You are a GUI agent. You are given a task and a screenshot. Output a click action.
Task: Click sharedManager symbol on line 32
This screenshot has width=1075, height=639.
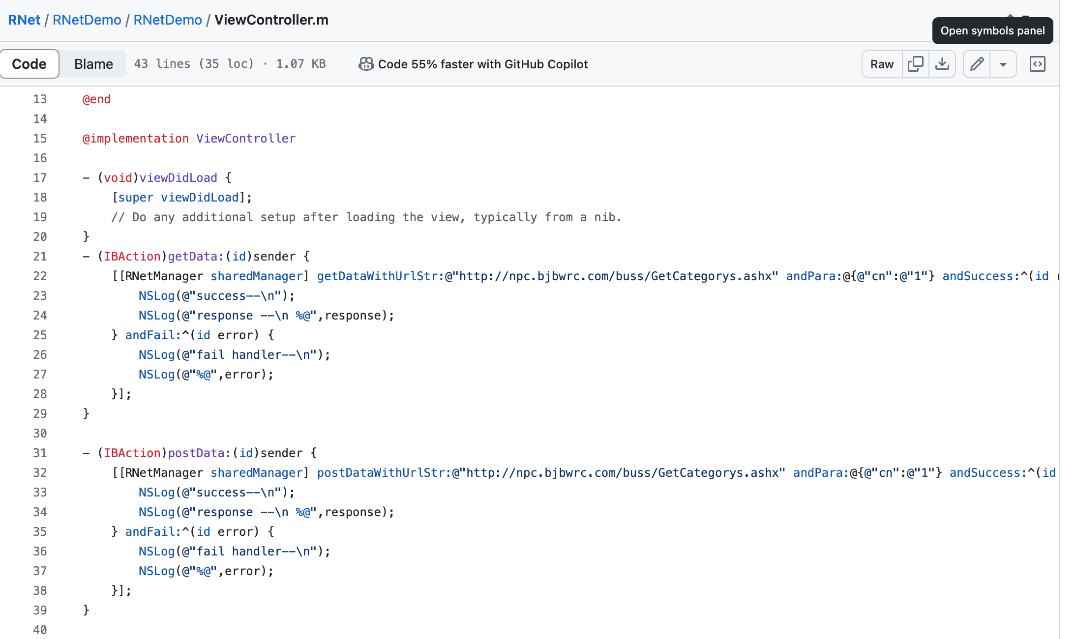tap(257, 473)
